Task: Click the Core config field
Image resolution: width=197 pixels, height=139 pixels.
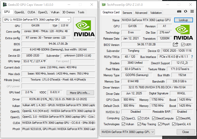Action: tap(46, 31)
